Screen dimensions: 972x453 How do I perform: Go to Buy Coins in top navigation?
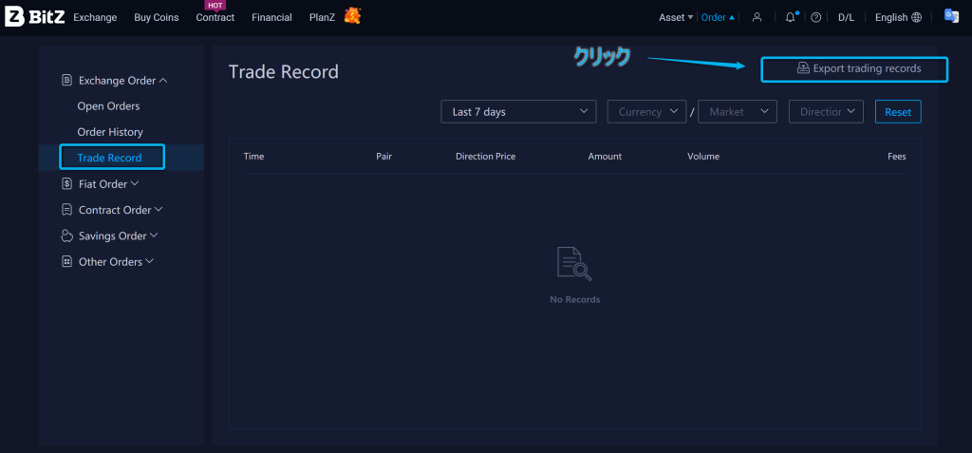click(x=156, y=17)
